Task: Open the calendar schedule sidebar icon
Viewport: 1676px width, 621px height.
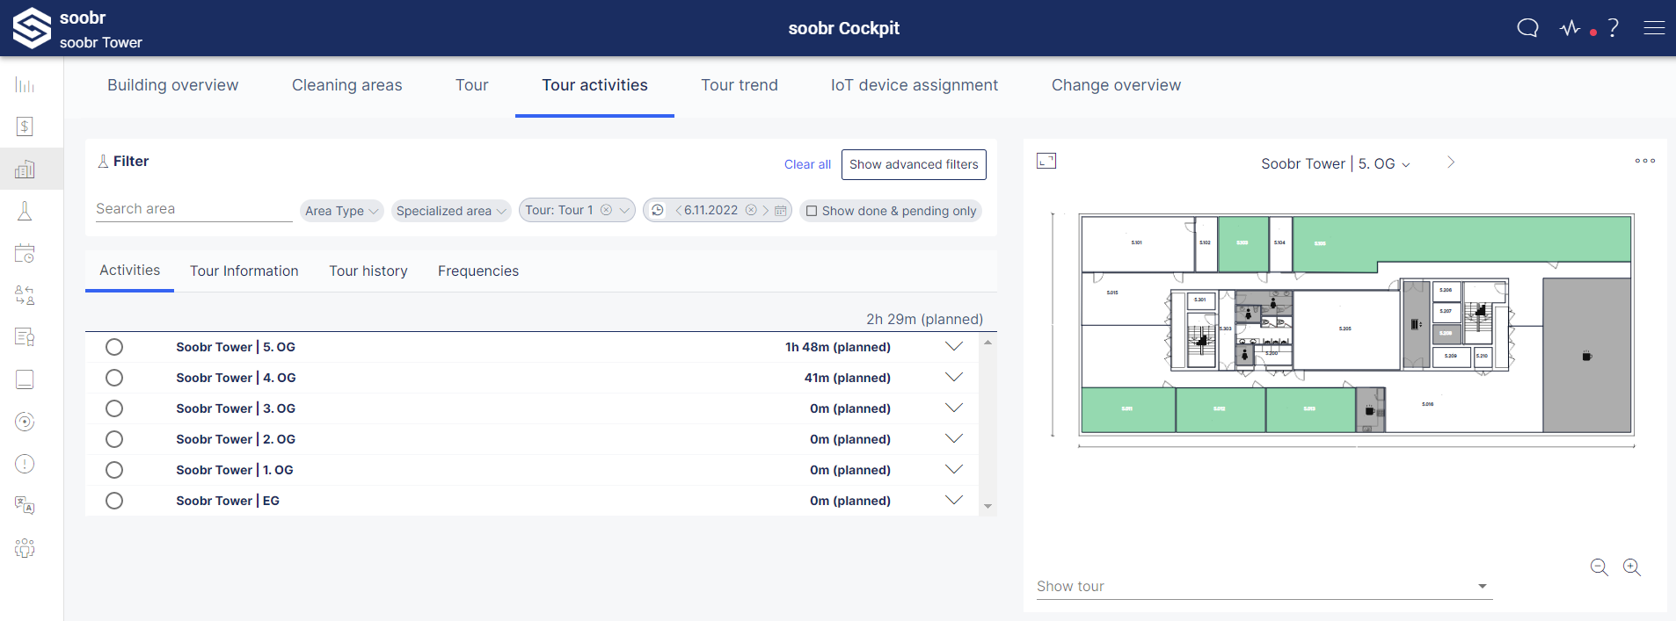Action: click(25, 253)
